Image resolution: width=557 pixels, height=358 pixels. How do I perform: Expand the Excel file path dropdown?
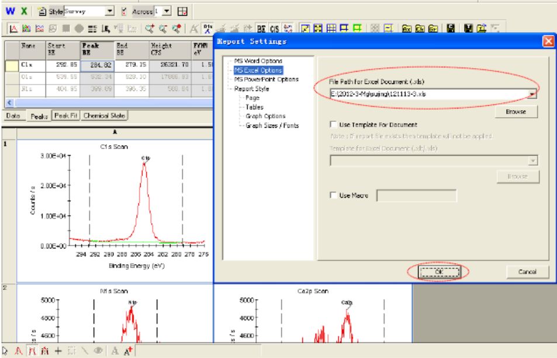coord(532,94)
